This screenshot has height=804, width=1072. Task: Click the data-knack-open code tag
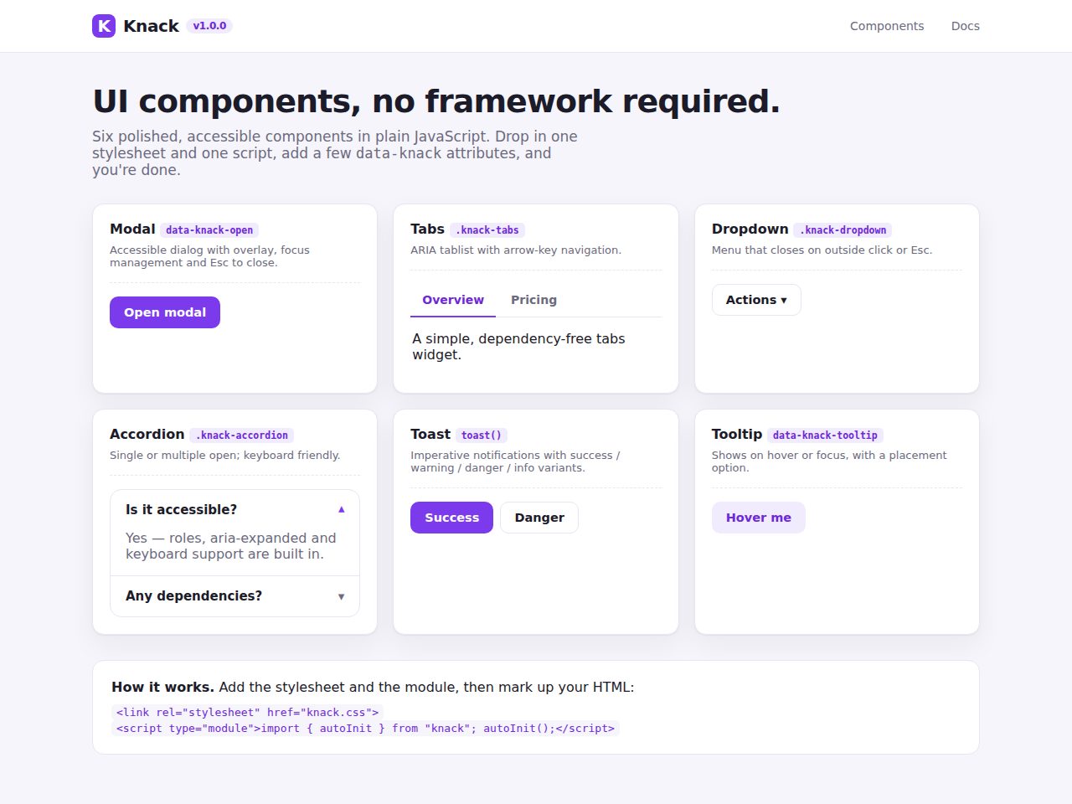pyautogui.click(x=209, y=230)
